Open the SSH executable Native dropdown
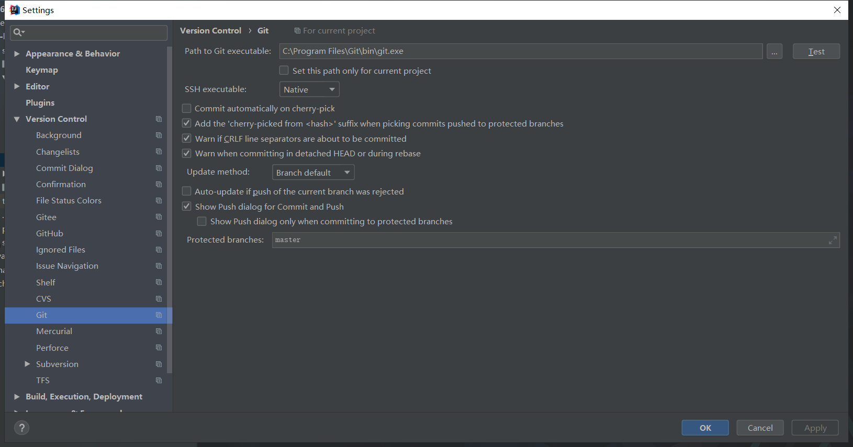 point(309,89)
